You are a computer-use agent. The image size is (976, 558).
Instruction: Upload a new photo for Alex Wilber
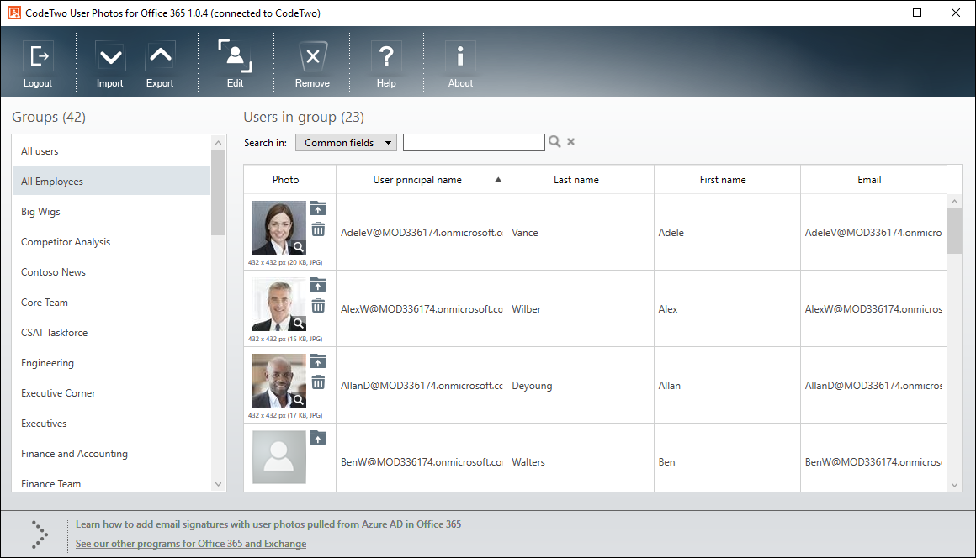click(318, 285)
